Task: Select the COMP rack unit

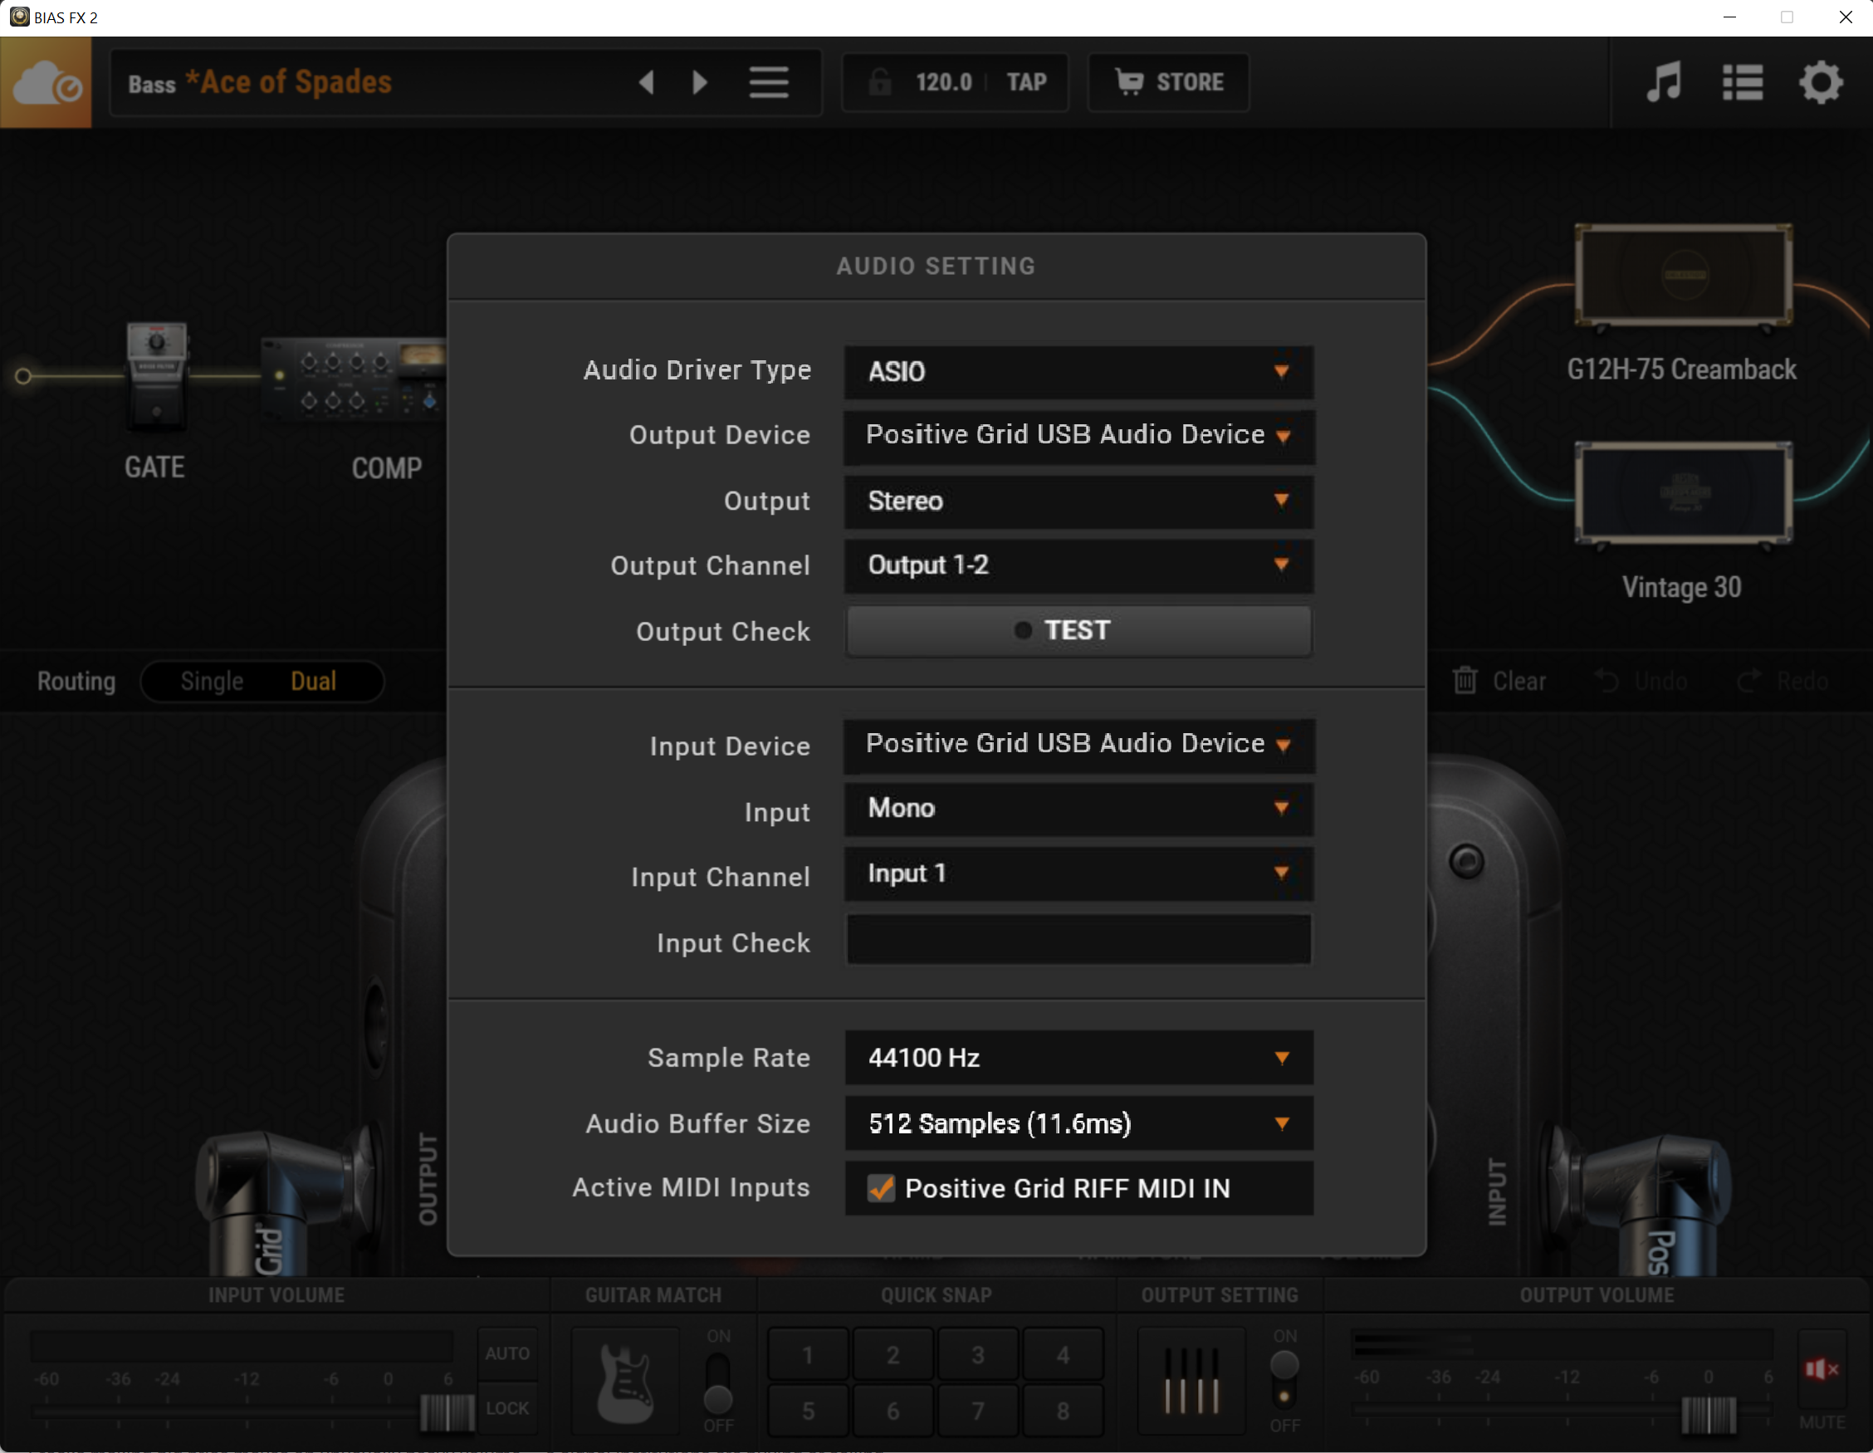Action: pos(355,379)
